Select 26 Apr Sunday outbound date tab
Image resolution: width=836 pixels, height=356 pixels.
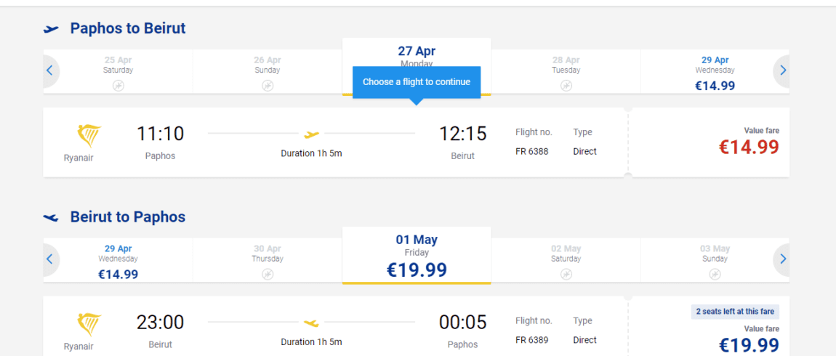(268, 72)
